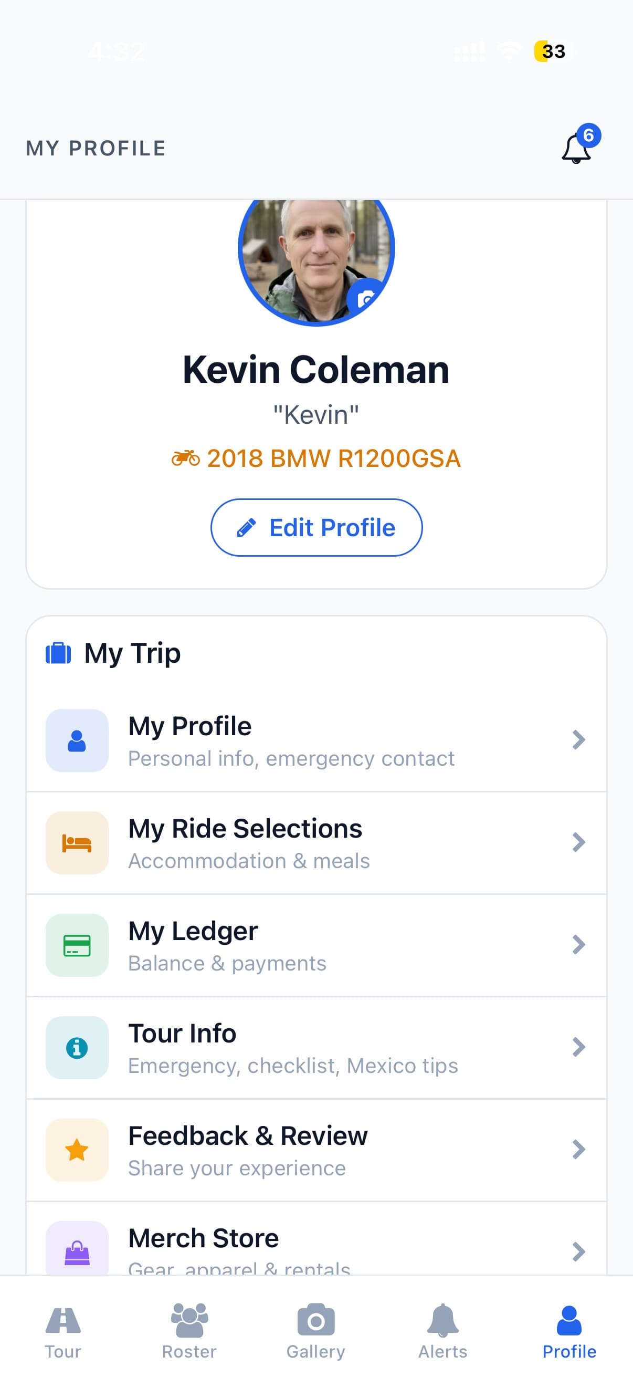Open Feedback & Review chevron arrow
Screen dimensions: 633x1377
pyautogui.click(x=578, y=1149)
